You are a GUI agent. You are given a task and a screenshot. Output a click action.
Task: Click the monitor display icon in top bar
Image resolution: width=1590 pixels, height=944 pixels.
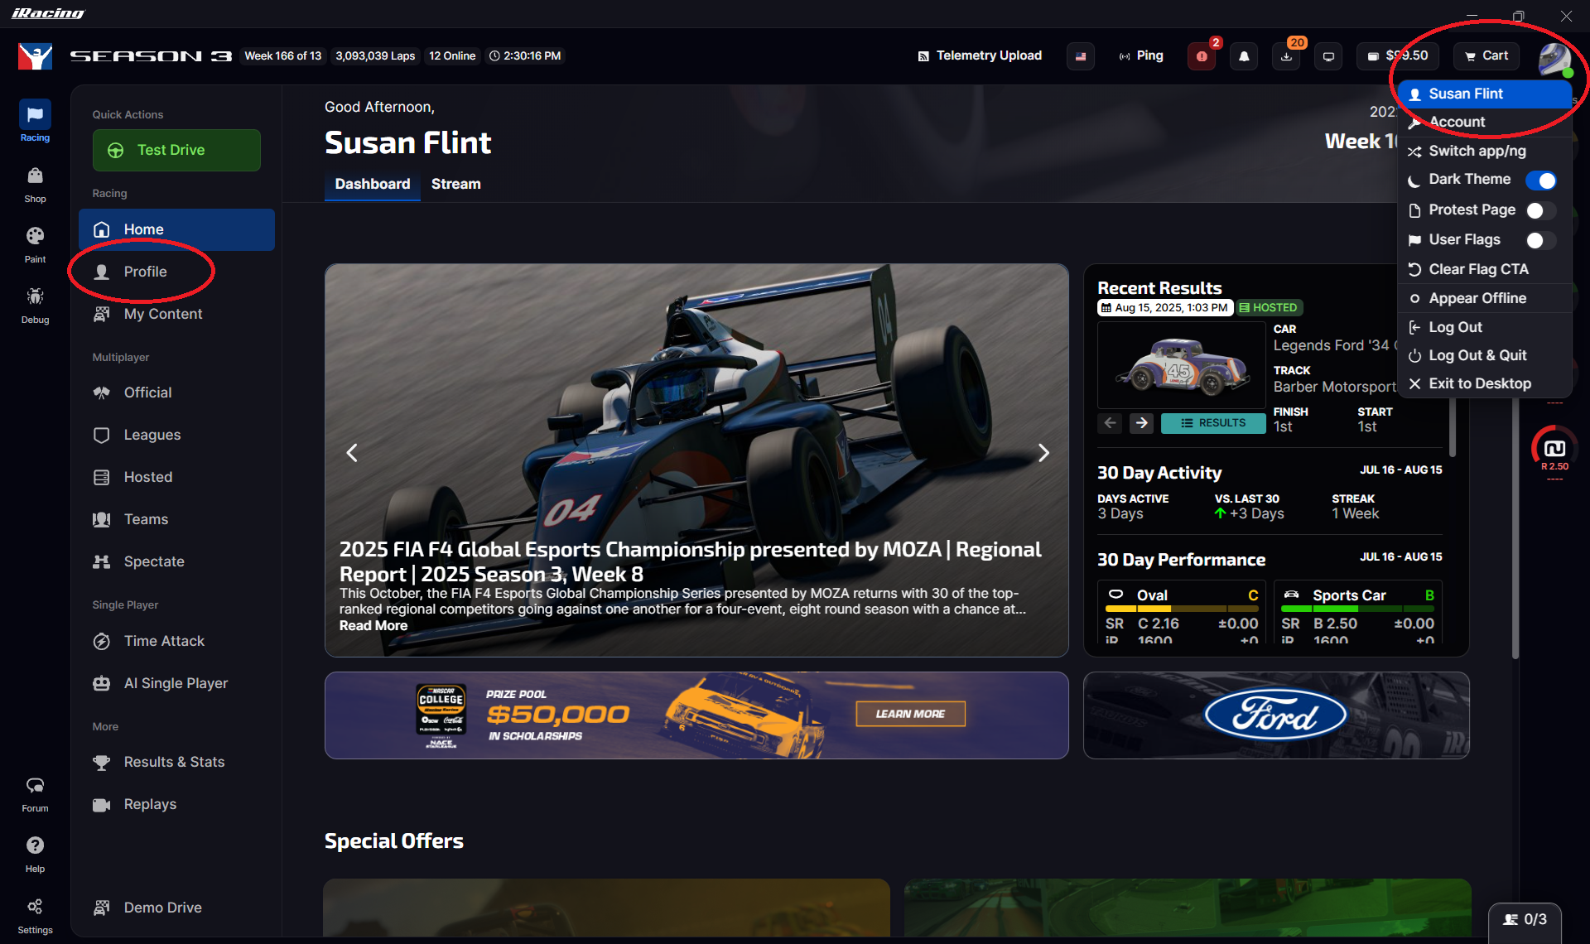[x=1328, y=56]
